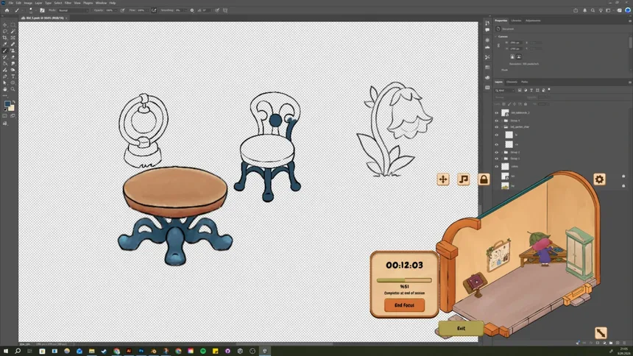Open the Brush Settings panel icon
This screenshot has width=633, height=356.
pos(42,10)
